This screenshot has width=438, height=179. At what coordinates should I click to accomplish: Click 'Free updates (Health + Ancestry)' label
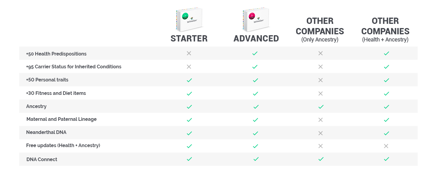coord(63,145)
